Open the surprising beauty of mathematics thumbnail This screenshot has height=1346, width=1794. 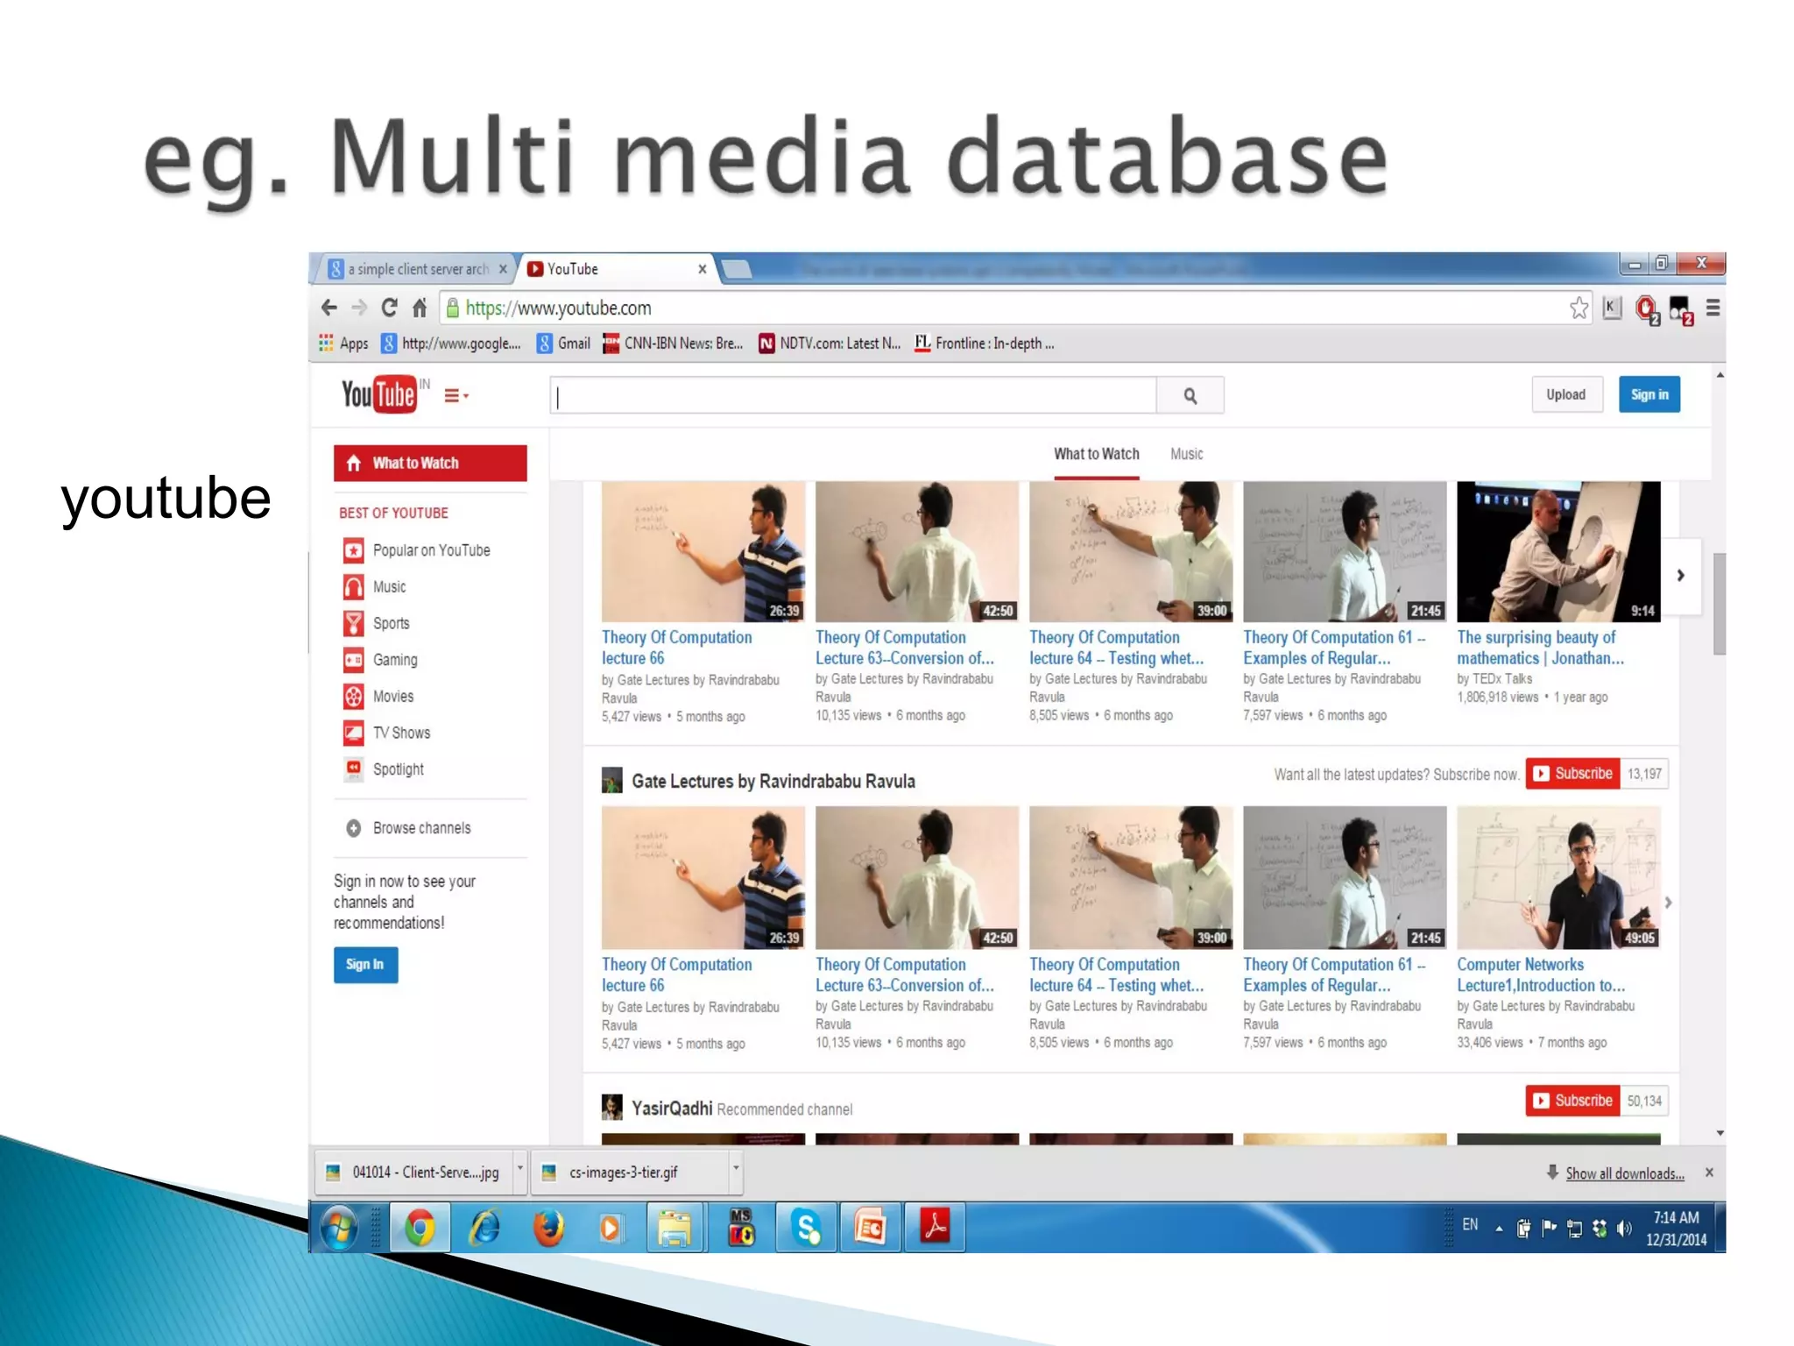point(1557,551)
